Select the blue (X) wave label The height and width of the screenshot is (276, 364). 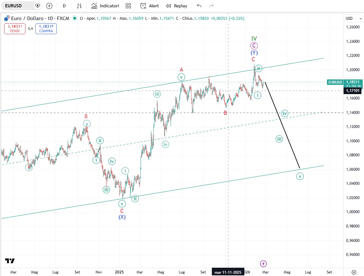click(x=122, y=217)
